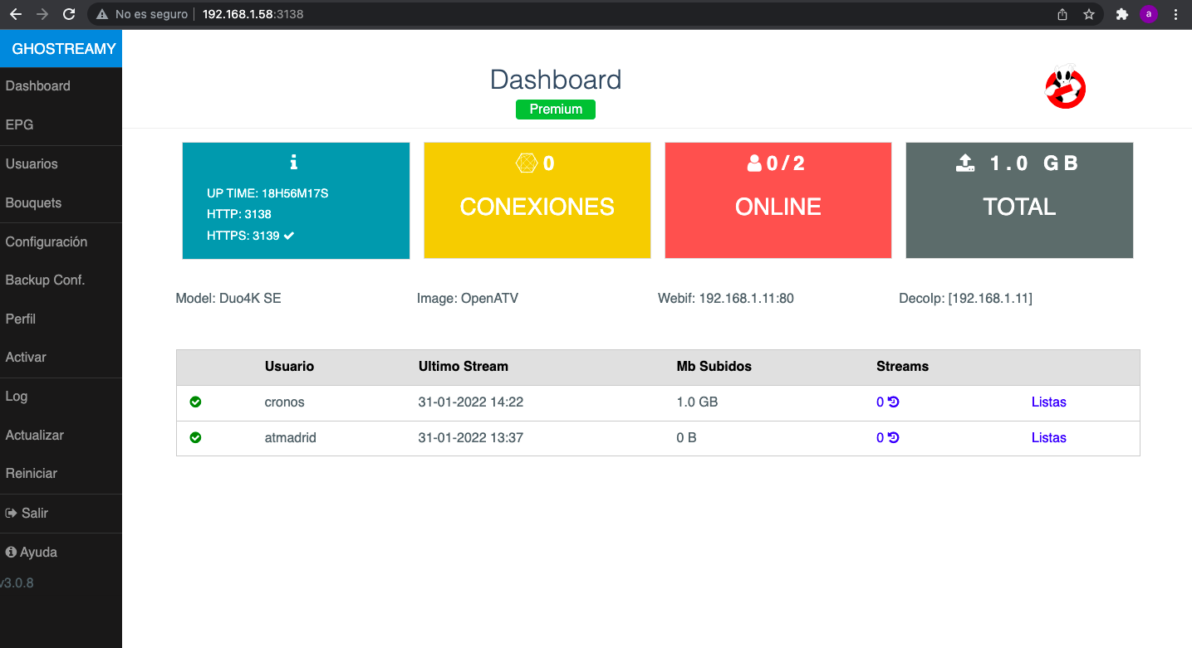Open the browser extensions puzzle icon
Image resolution: width=1192 pixels, height=648 pixels.
pyautogui.click(x=1122, y=14)
